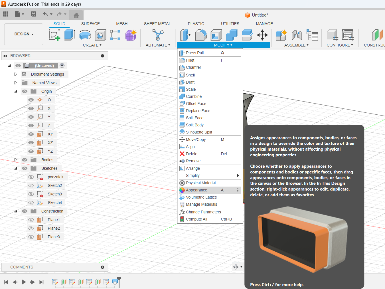
Task: Toggle visibility of the (Unsaved) root component
Action: click(x=18, y=66)
